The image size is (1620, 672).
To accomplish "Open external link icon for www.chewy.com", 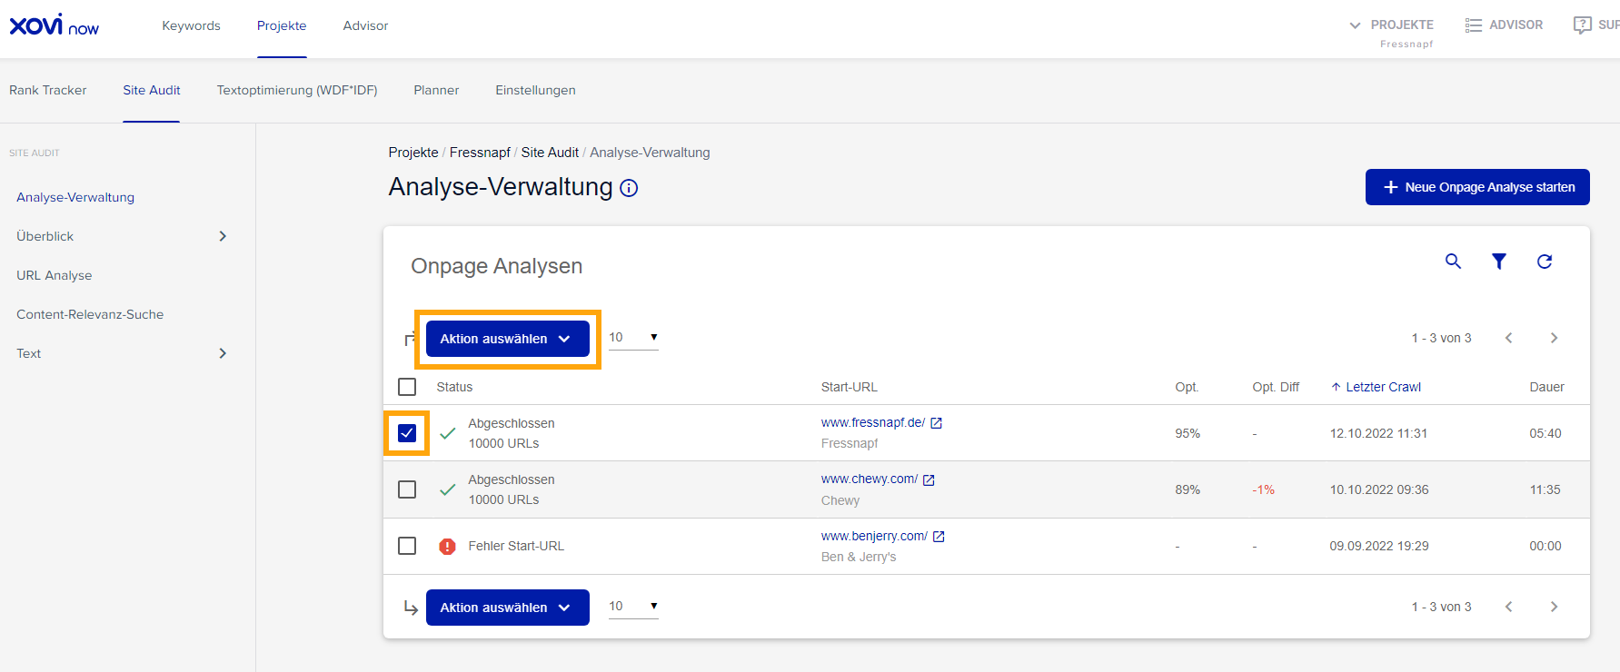I will (929, 479).
